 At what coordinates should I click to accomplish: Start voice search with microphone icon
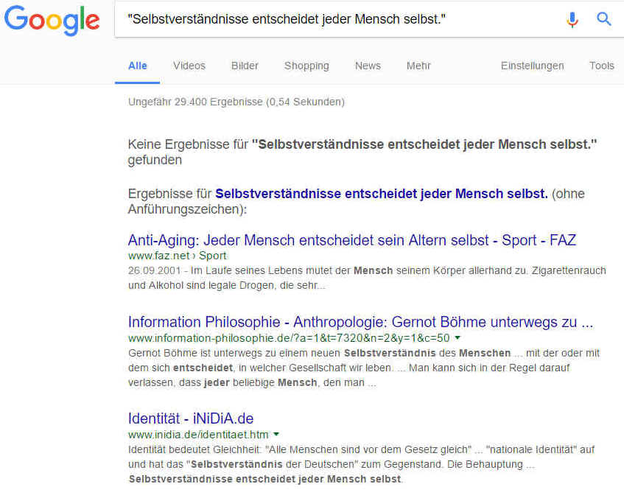pyautogui.click(x=572, y=19)
